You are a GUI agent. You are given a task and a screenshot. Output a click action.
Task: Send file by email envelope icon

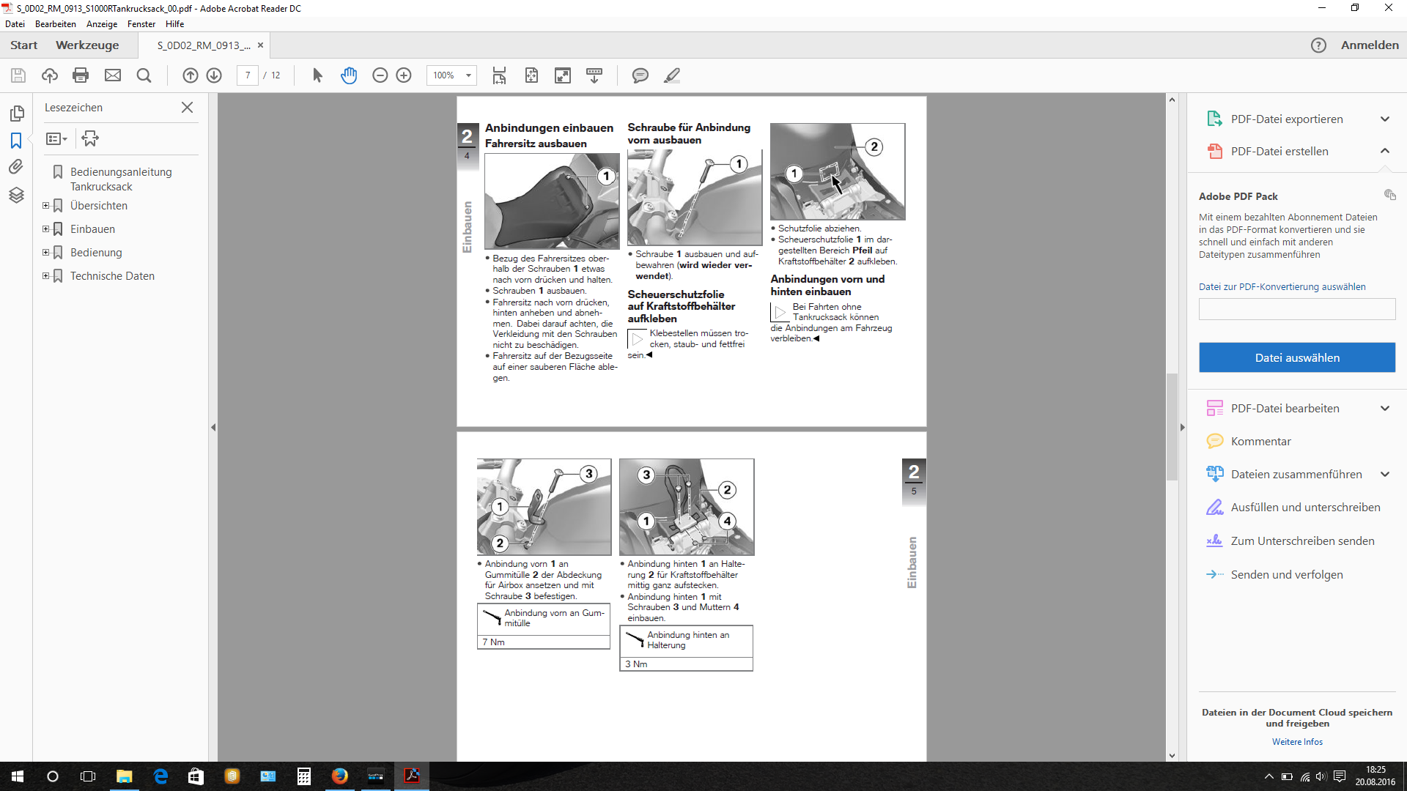click(x=112, y=75)
